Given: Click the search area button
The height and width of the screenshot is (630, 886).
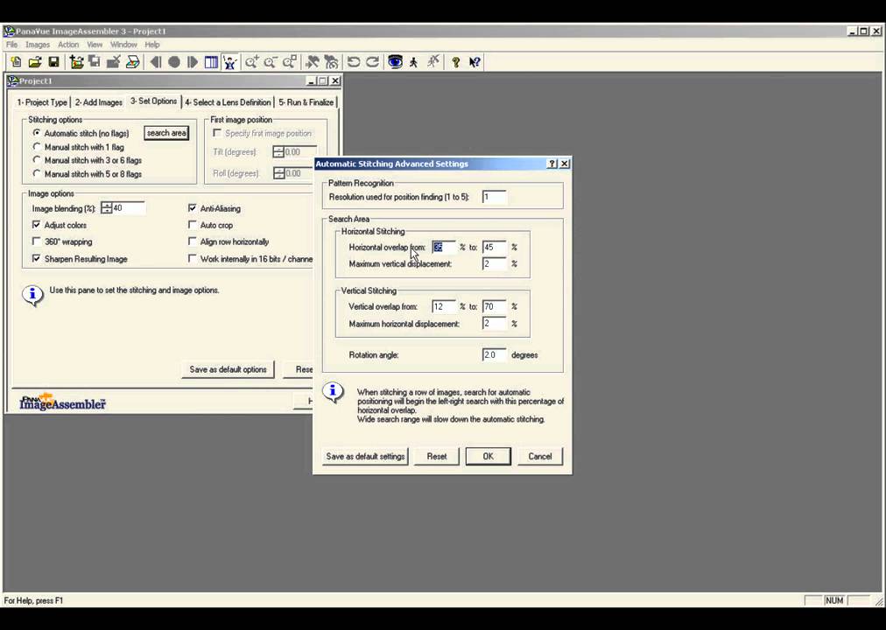Looking at the screenshot, I should click(166, 133).
